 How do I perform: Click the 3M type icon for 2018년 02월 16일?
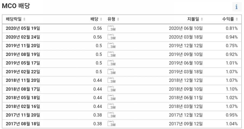point(111,106)
